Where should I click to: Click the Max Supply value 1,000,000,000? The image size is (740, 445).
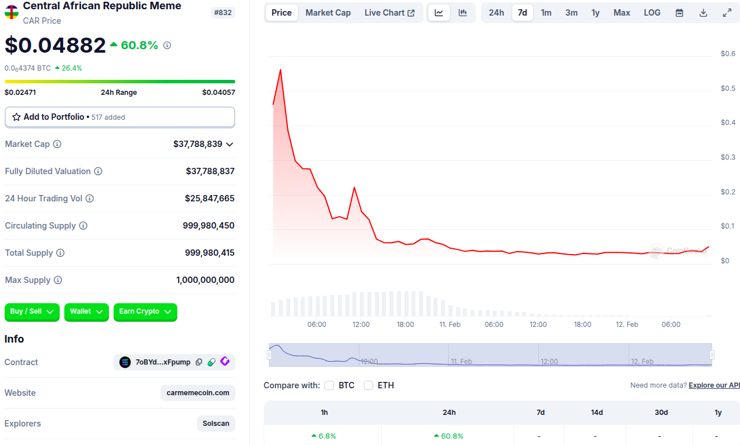205,280
